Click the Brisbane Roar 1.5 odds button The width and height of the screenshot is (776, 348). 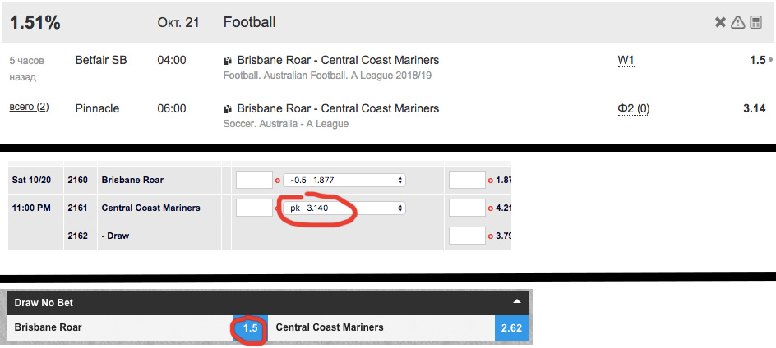[x=251, y=327]
